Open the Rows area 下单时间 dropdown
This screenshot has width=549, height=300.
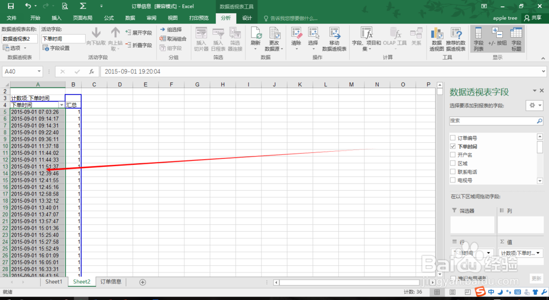489,253
